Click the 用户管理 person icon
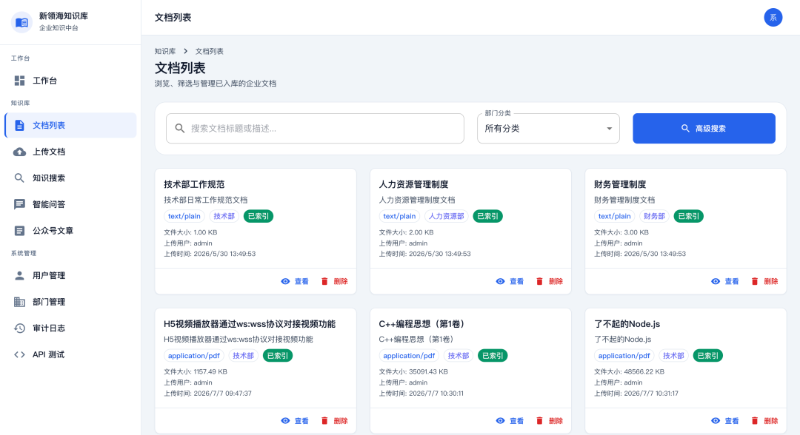The image size is (800, 435). click(19, 275)
